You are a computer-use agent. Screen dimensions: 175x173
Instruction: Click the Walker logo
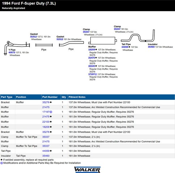pyautogui.click(x=87, y=170)
